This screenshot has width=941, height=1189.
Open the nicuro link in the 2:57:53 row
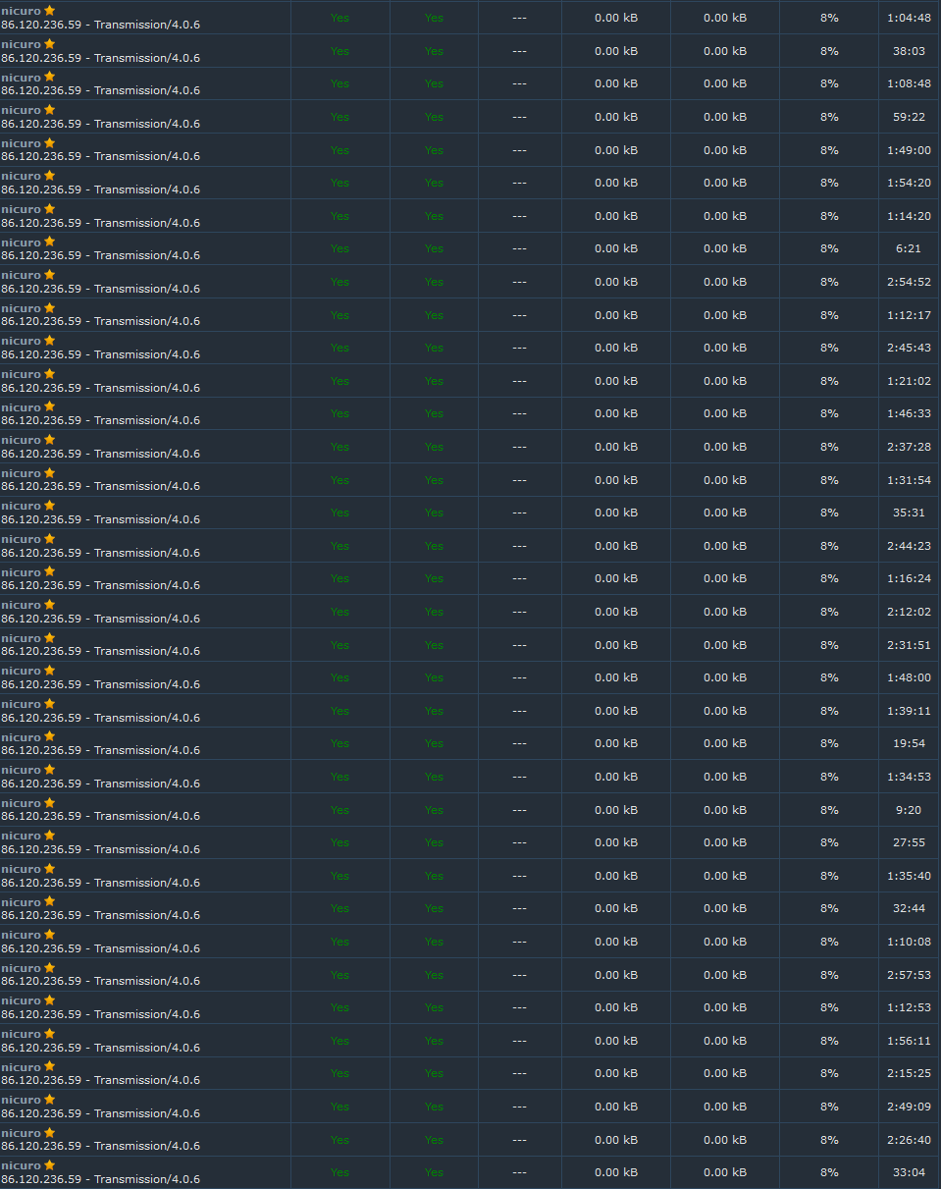21,968
